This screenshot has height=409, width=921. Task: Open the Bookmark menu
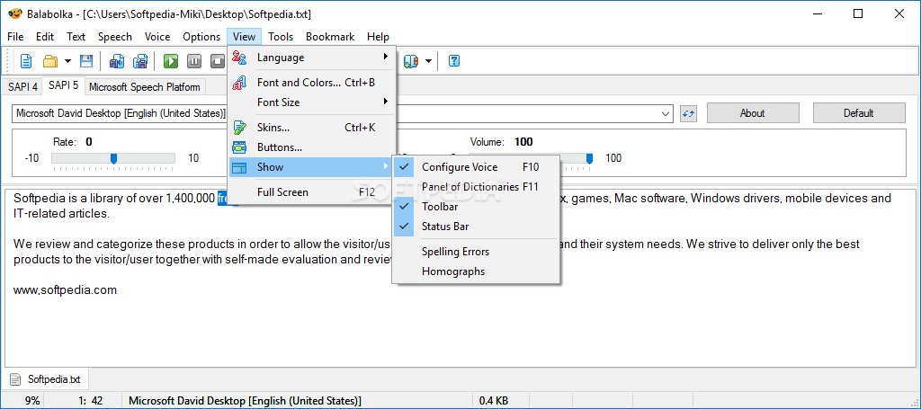[x=330, y=36]
